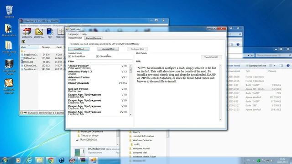Click the mod list scrollbar down arrow

[x=130, y=114]
